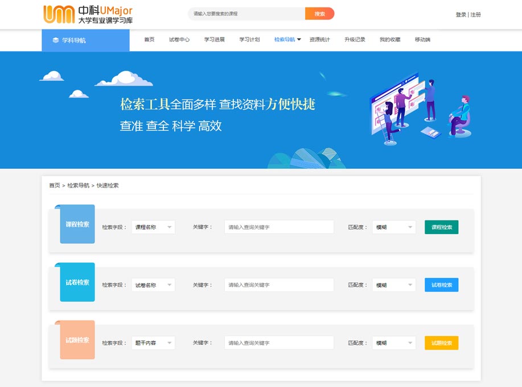The width and height of the screenshot is (522, 387).
Task: Open the 题干内容 search field dropdown
Action: coord(153,343)
